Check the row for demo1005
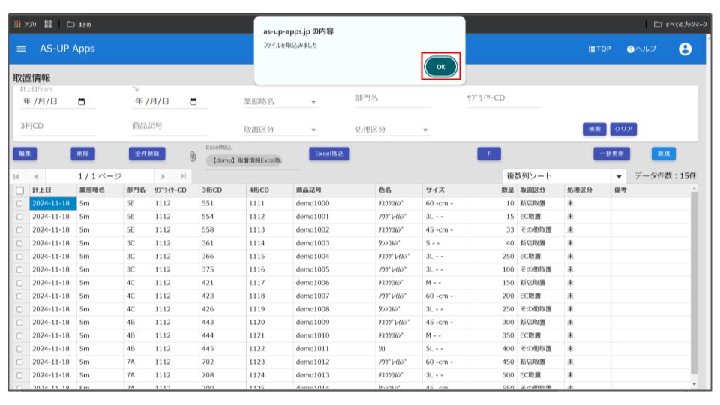 (20, 269)
